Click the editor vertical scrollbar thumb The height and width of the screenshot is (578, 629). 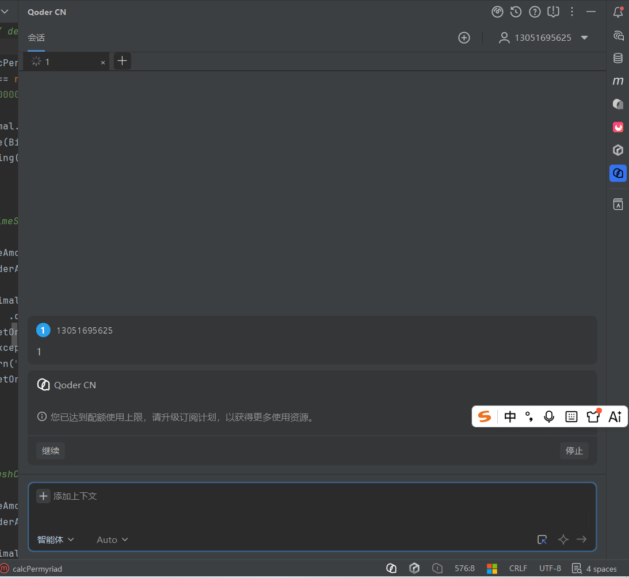click(14, 334)
